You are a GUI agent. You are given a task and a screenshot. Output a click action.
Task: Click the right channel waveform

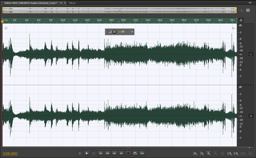(119, 116)
